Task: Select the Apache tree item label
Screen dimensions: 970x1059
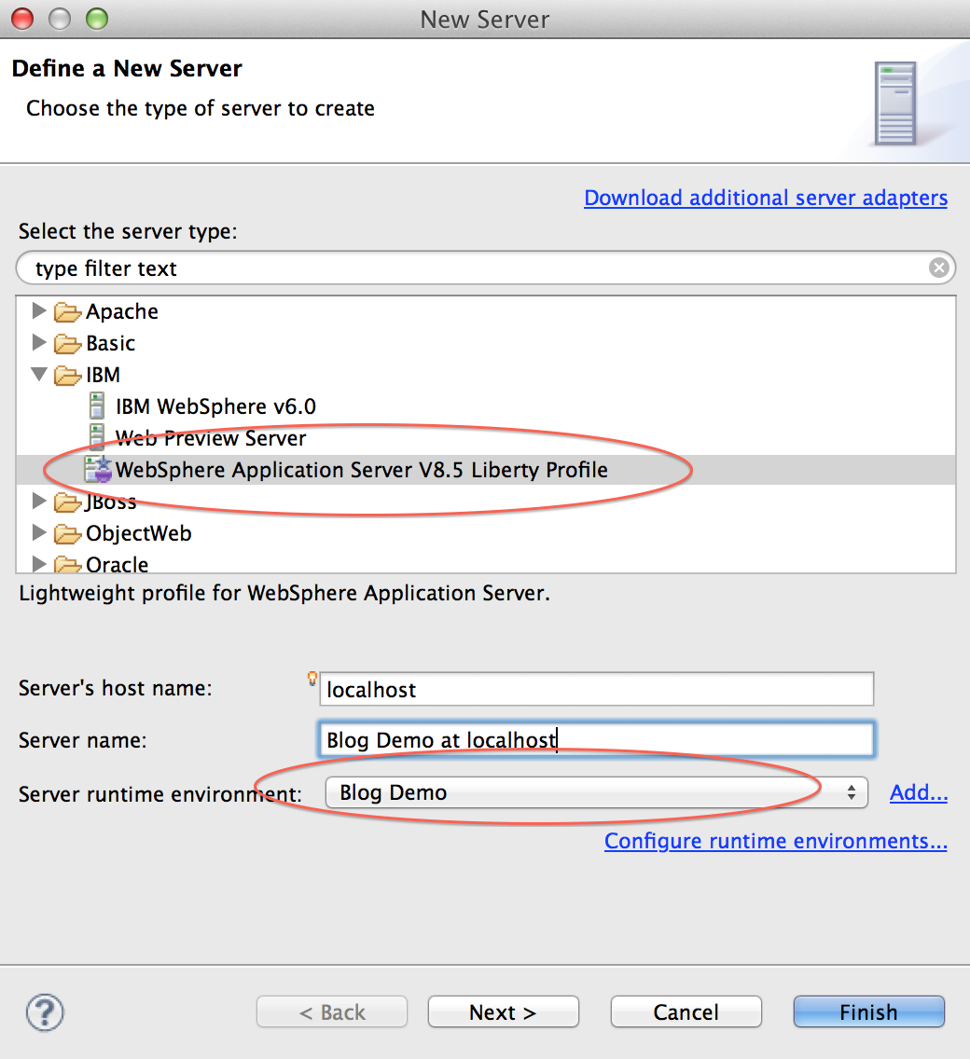Action: (122, 311)
